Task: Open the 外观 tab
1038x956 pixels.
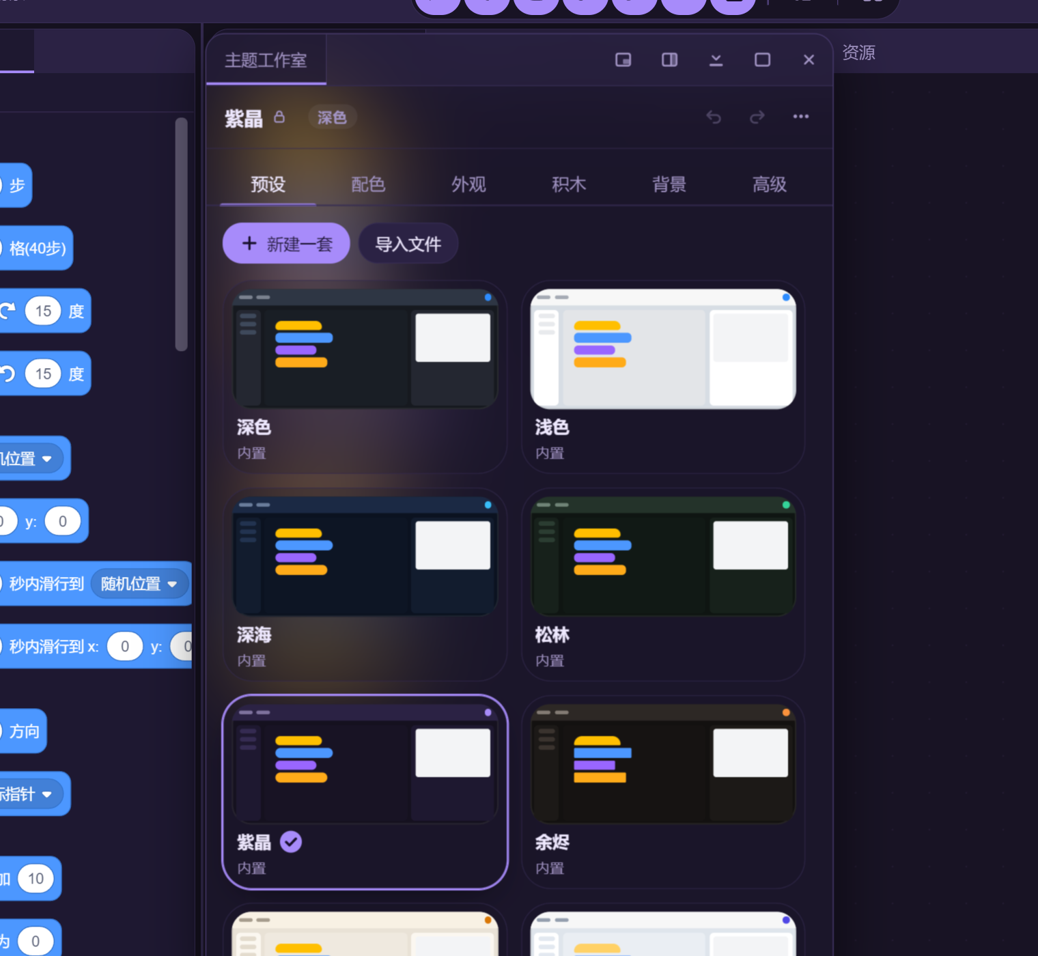Action: click(x=468, y=184)
